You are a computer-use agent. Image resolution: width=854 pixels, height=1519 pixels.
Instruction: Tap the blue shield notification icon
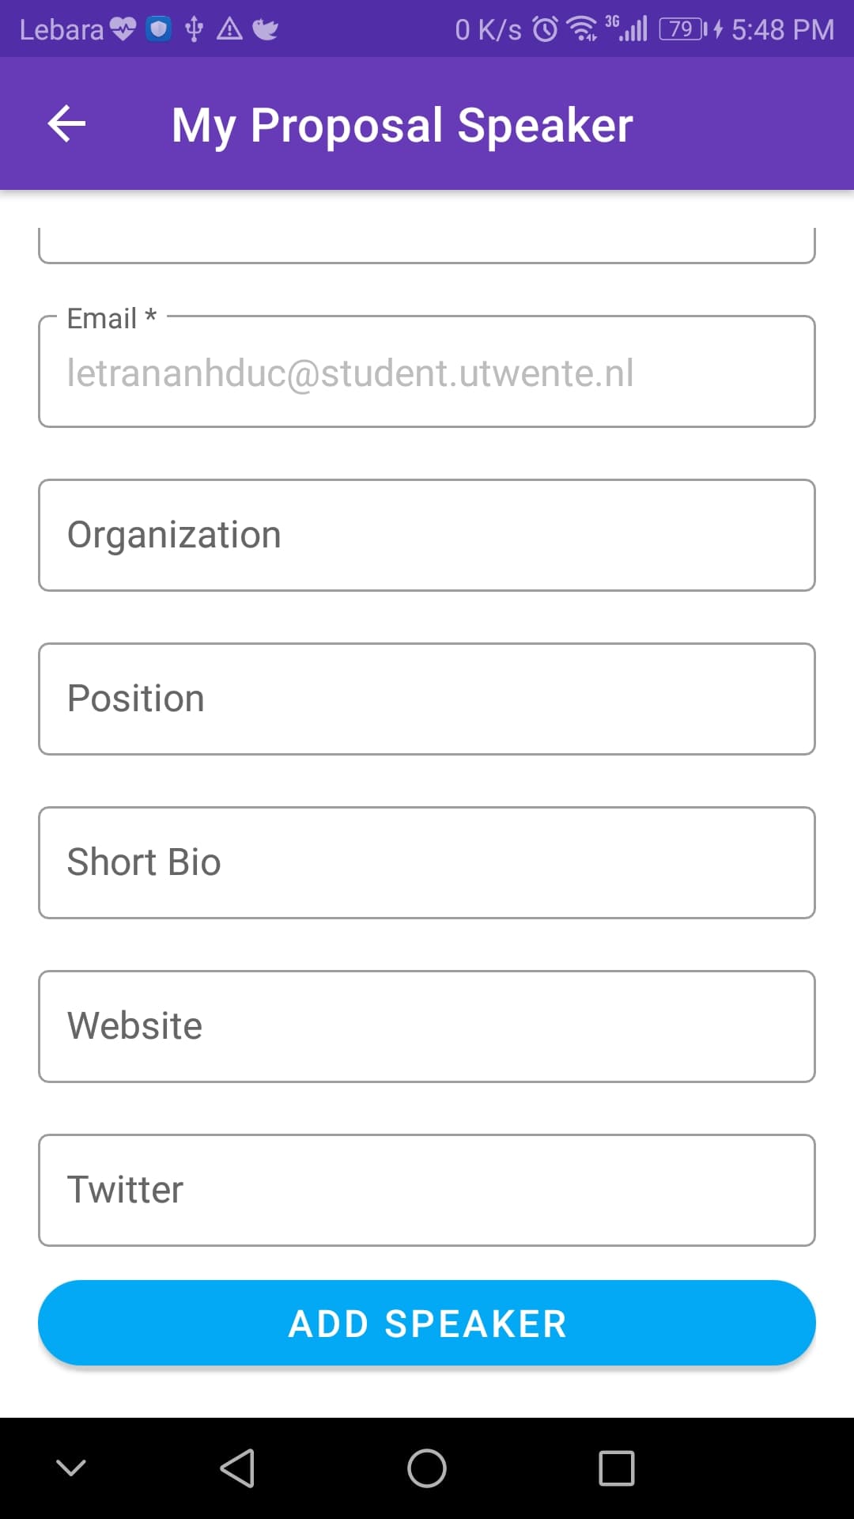click(159, 30)
